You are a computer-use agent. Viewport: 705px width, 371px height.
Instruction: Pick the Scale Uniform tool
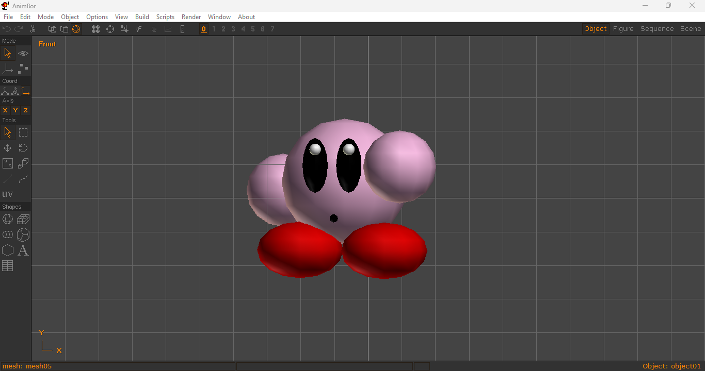pos(8,164)
